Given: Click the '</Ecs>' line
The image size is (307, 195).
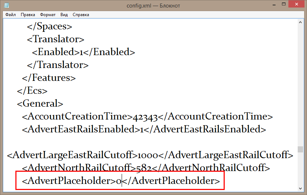Looking at the screenshot, I should 32,91.
